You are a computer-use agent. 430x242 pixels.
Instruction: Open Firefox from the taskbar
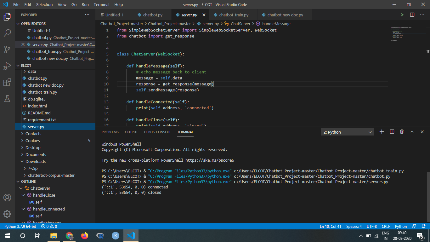click(84, 236)
